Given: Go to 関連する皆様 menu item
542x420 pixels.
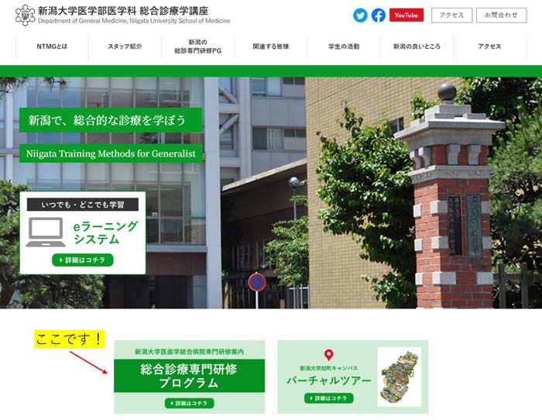Looking at the screenshot, I should [x=270, y=46].
